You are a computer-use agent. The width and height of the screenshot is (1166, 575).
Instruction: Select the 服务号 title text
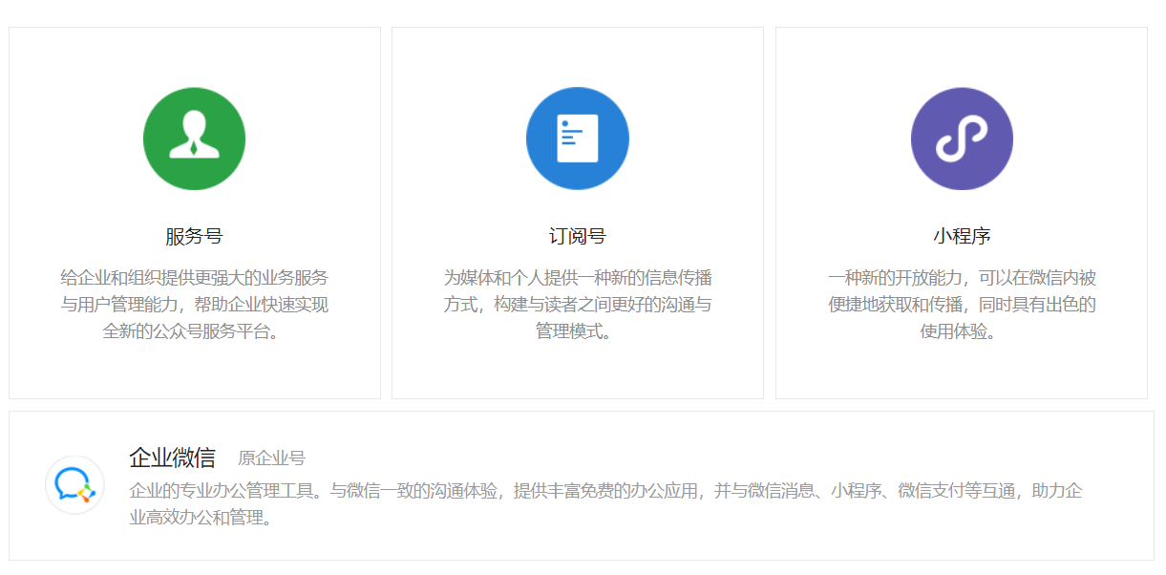[x=195, y=236]
